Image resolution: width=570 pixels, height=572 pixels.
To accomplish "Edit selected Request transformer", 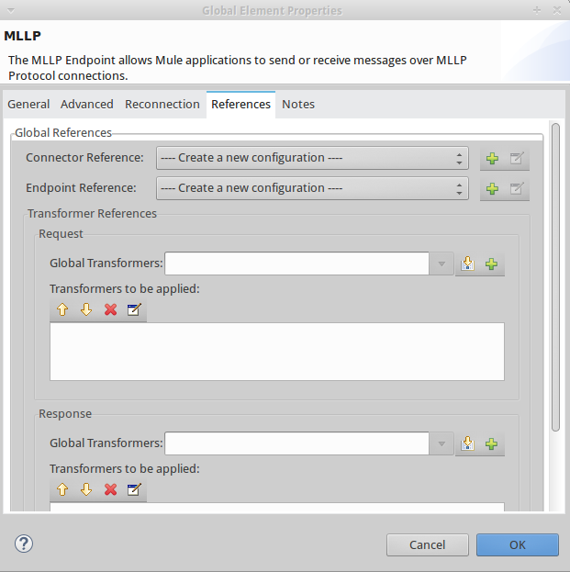I will [134, 309].
